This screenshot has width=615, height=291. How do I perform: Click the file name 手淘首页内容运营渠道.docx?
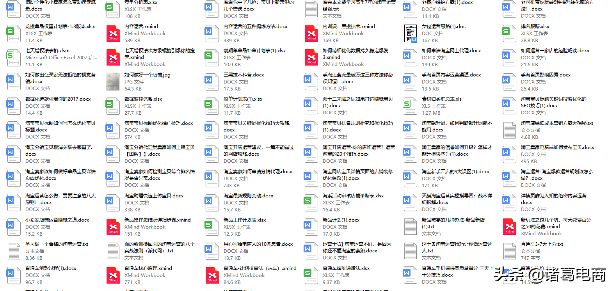point(451,75)
